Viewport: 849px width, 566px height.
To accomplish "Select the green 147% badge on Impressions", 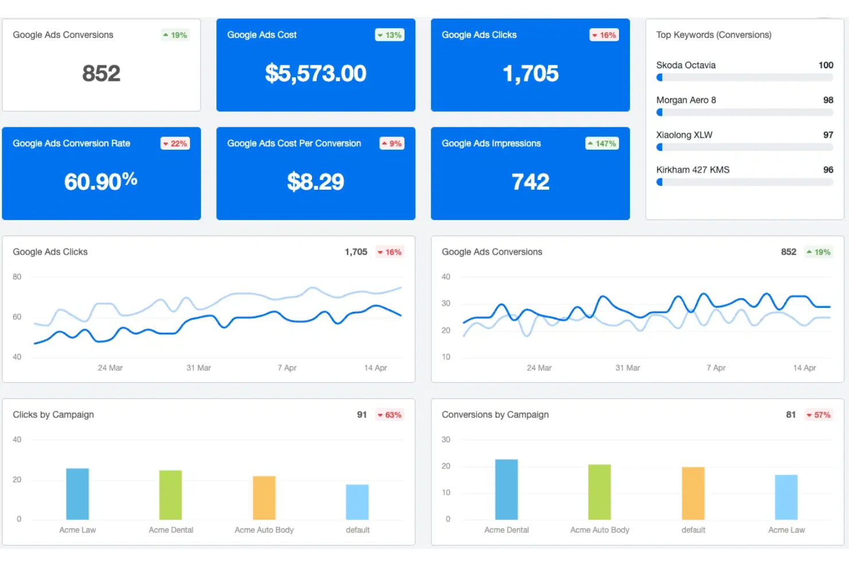I will (x=601, y=143).
